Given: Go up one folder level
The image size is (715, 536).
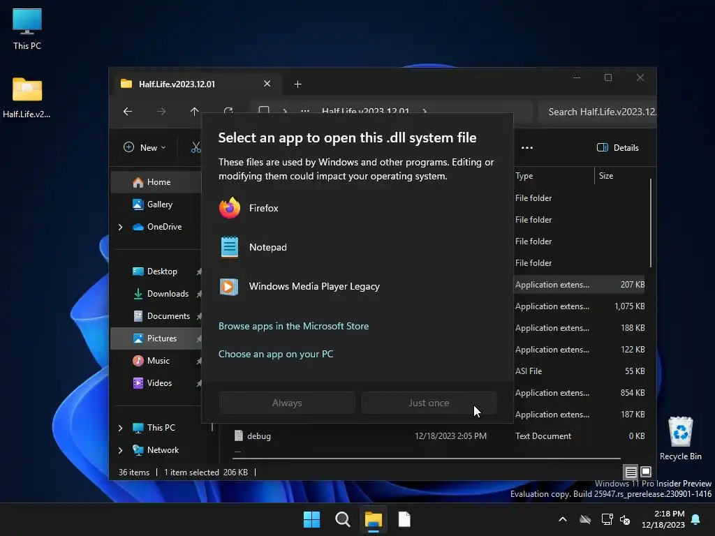Looking at the screenshot, I should [x=194, y=111].
